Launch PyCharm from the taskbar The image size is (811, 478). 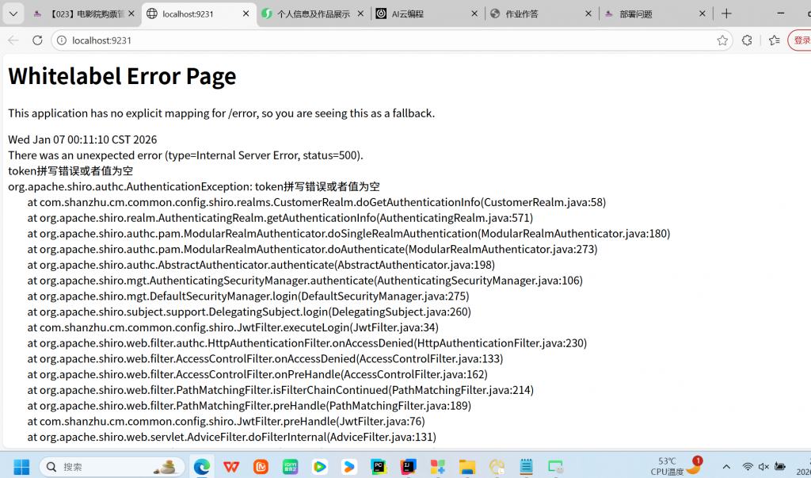[379, 467]
